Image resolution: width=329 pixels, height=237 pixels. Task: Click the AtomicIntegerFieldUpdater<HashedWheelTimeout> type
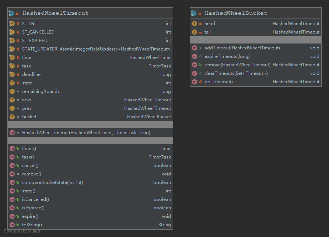[x=115, y=49]
